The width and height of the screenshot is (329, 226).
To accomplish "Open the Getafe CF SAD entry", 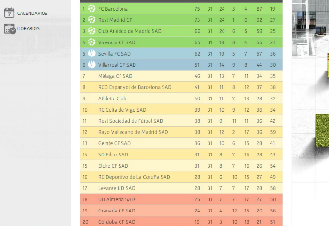I will point(114,143).
